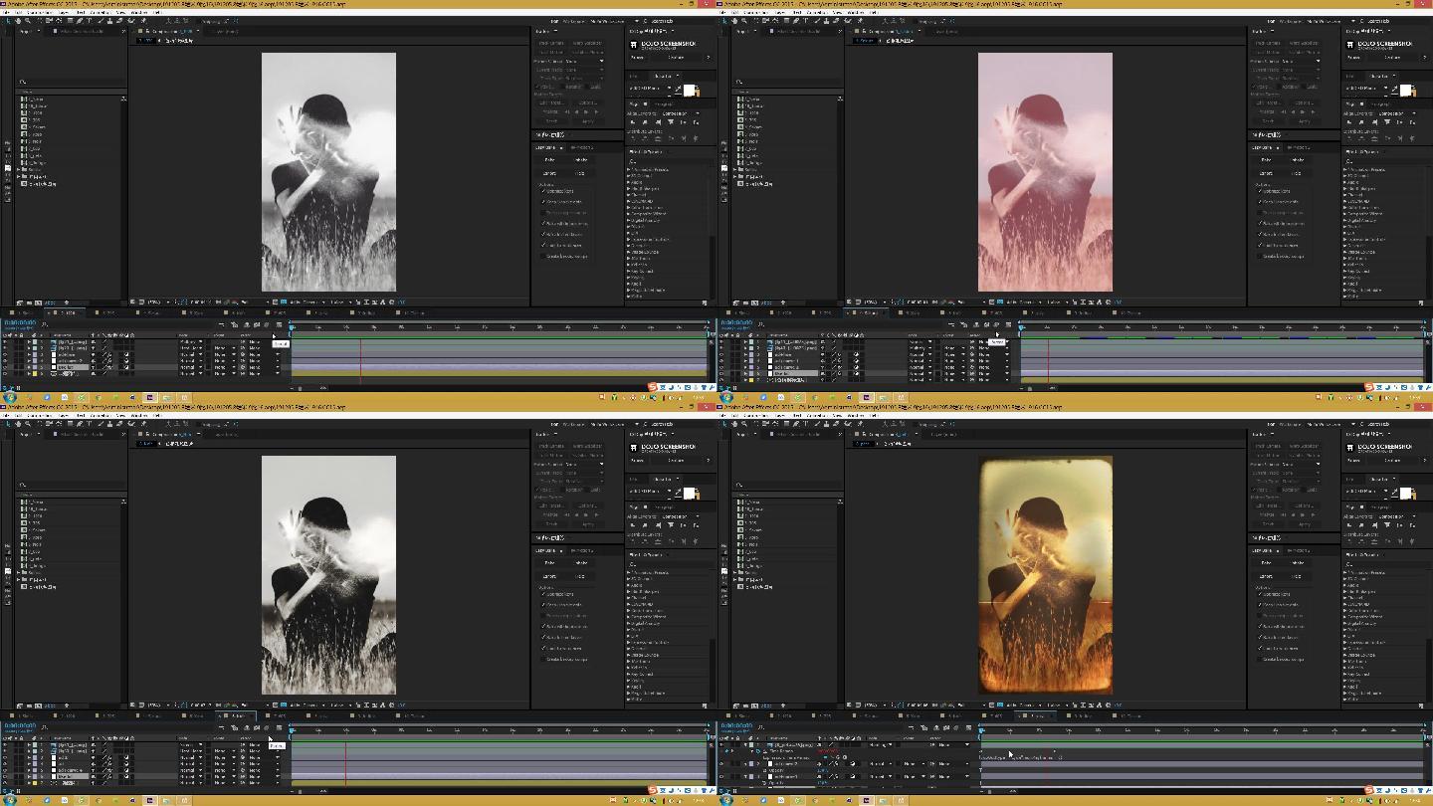The image size is (1433, 806).
Task: Select the Rotation tool in bottom-left window
Action: [x=40, y=424]
